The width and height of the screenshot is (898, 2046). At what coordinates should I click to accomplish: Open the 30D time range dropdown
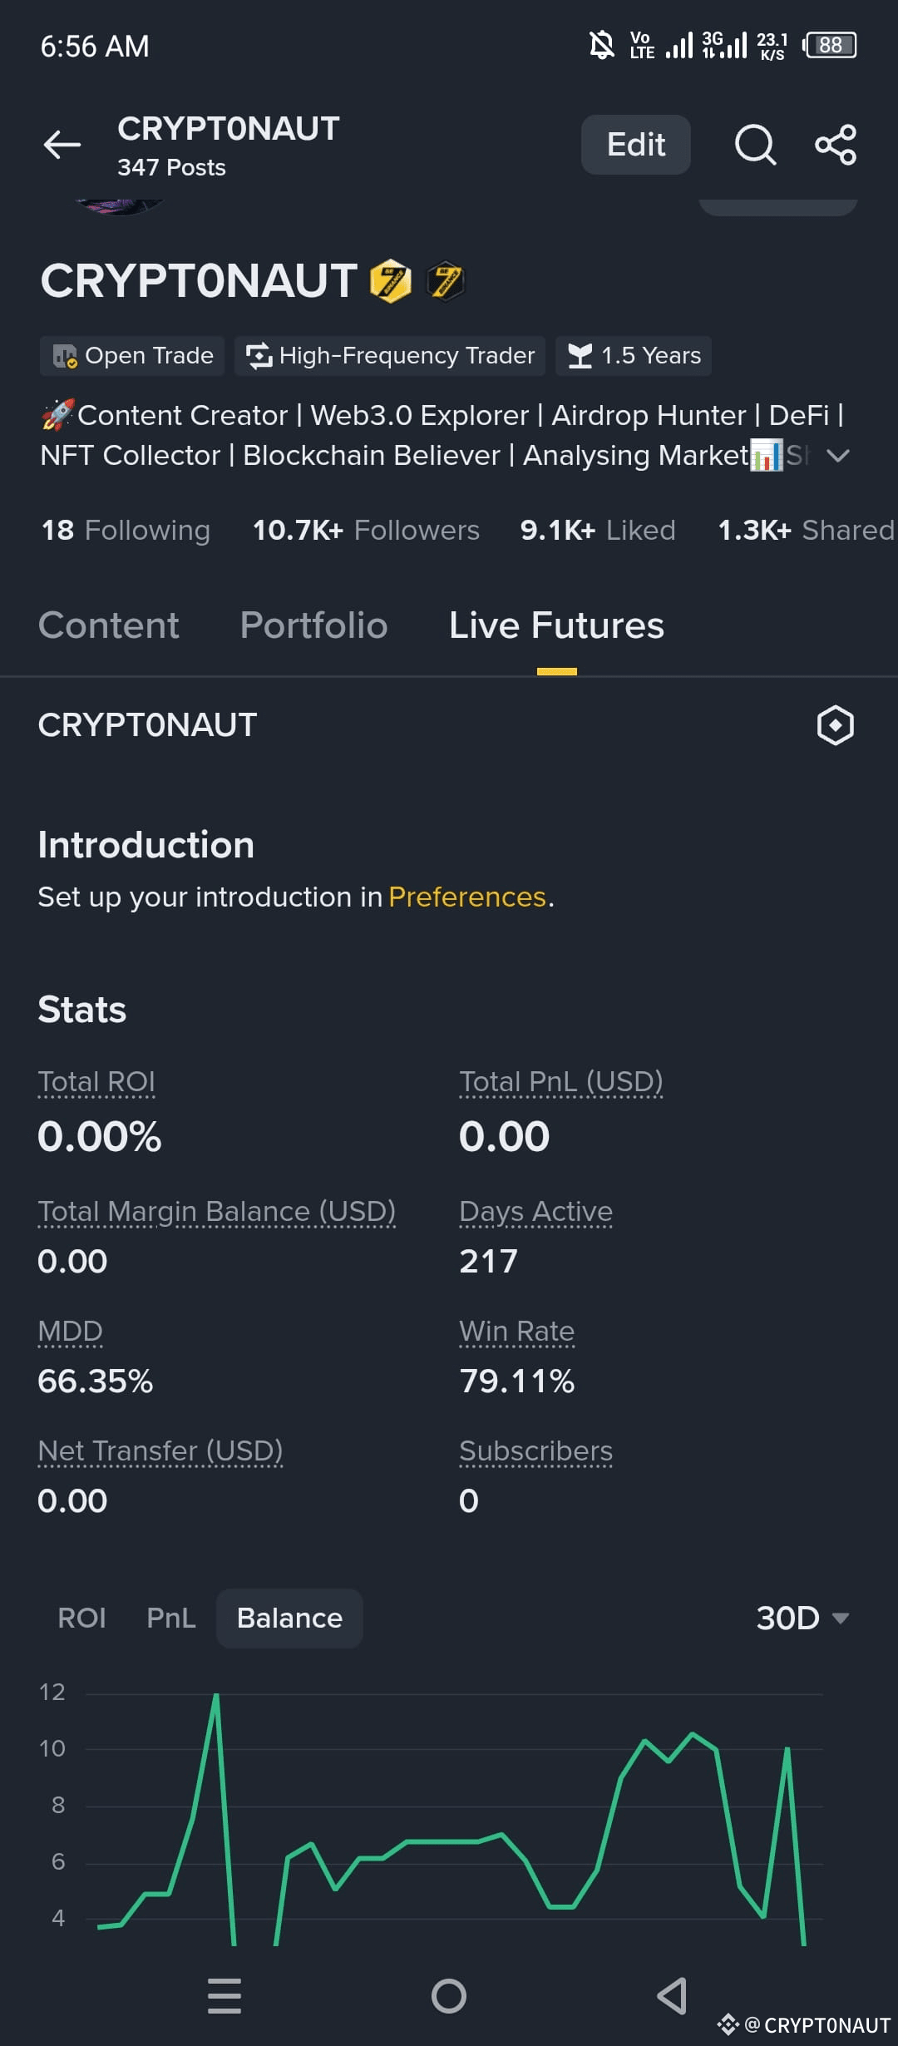tap(802, 1618)
